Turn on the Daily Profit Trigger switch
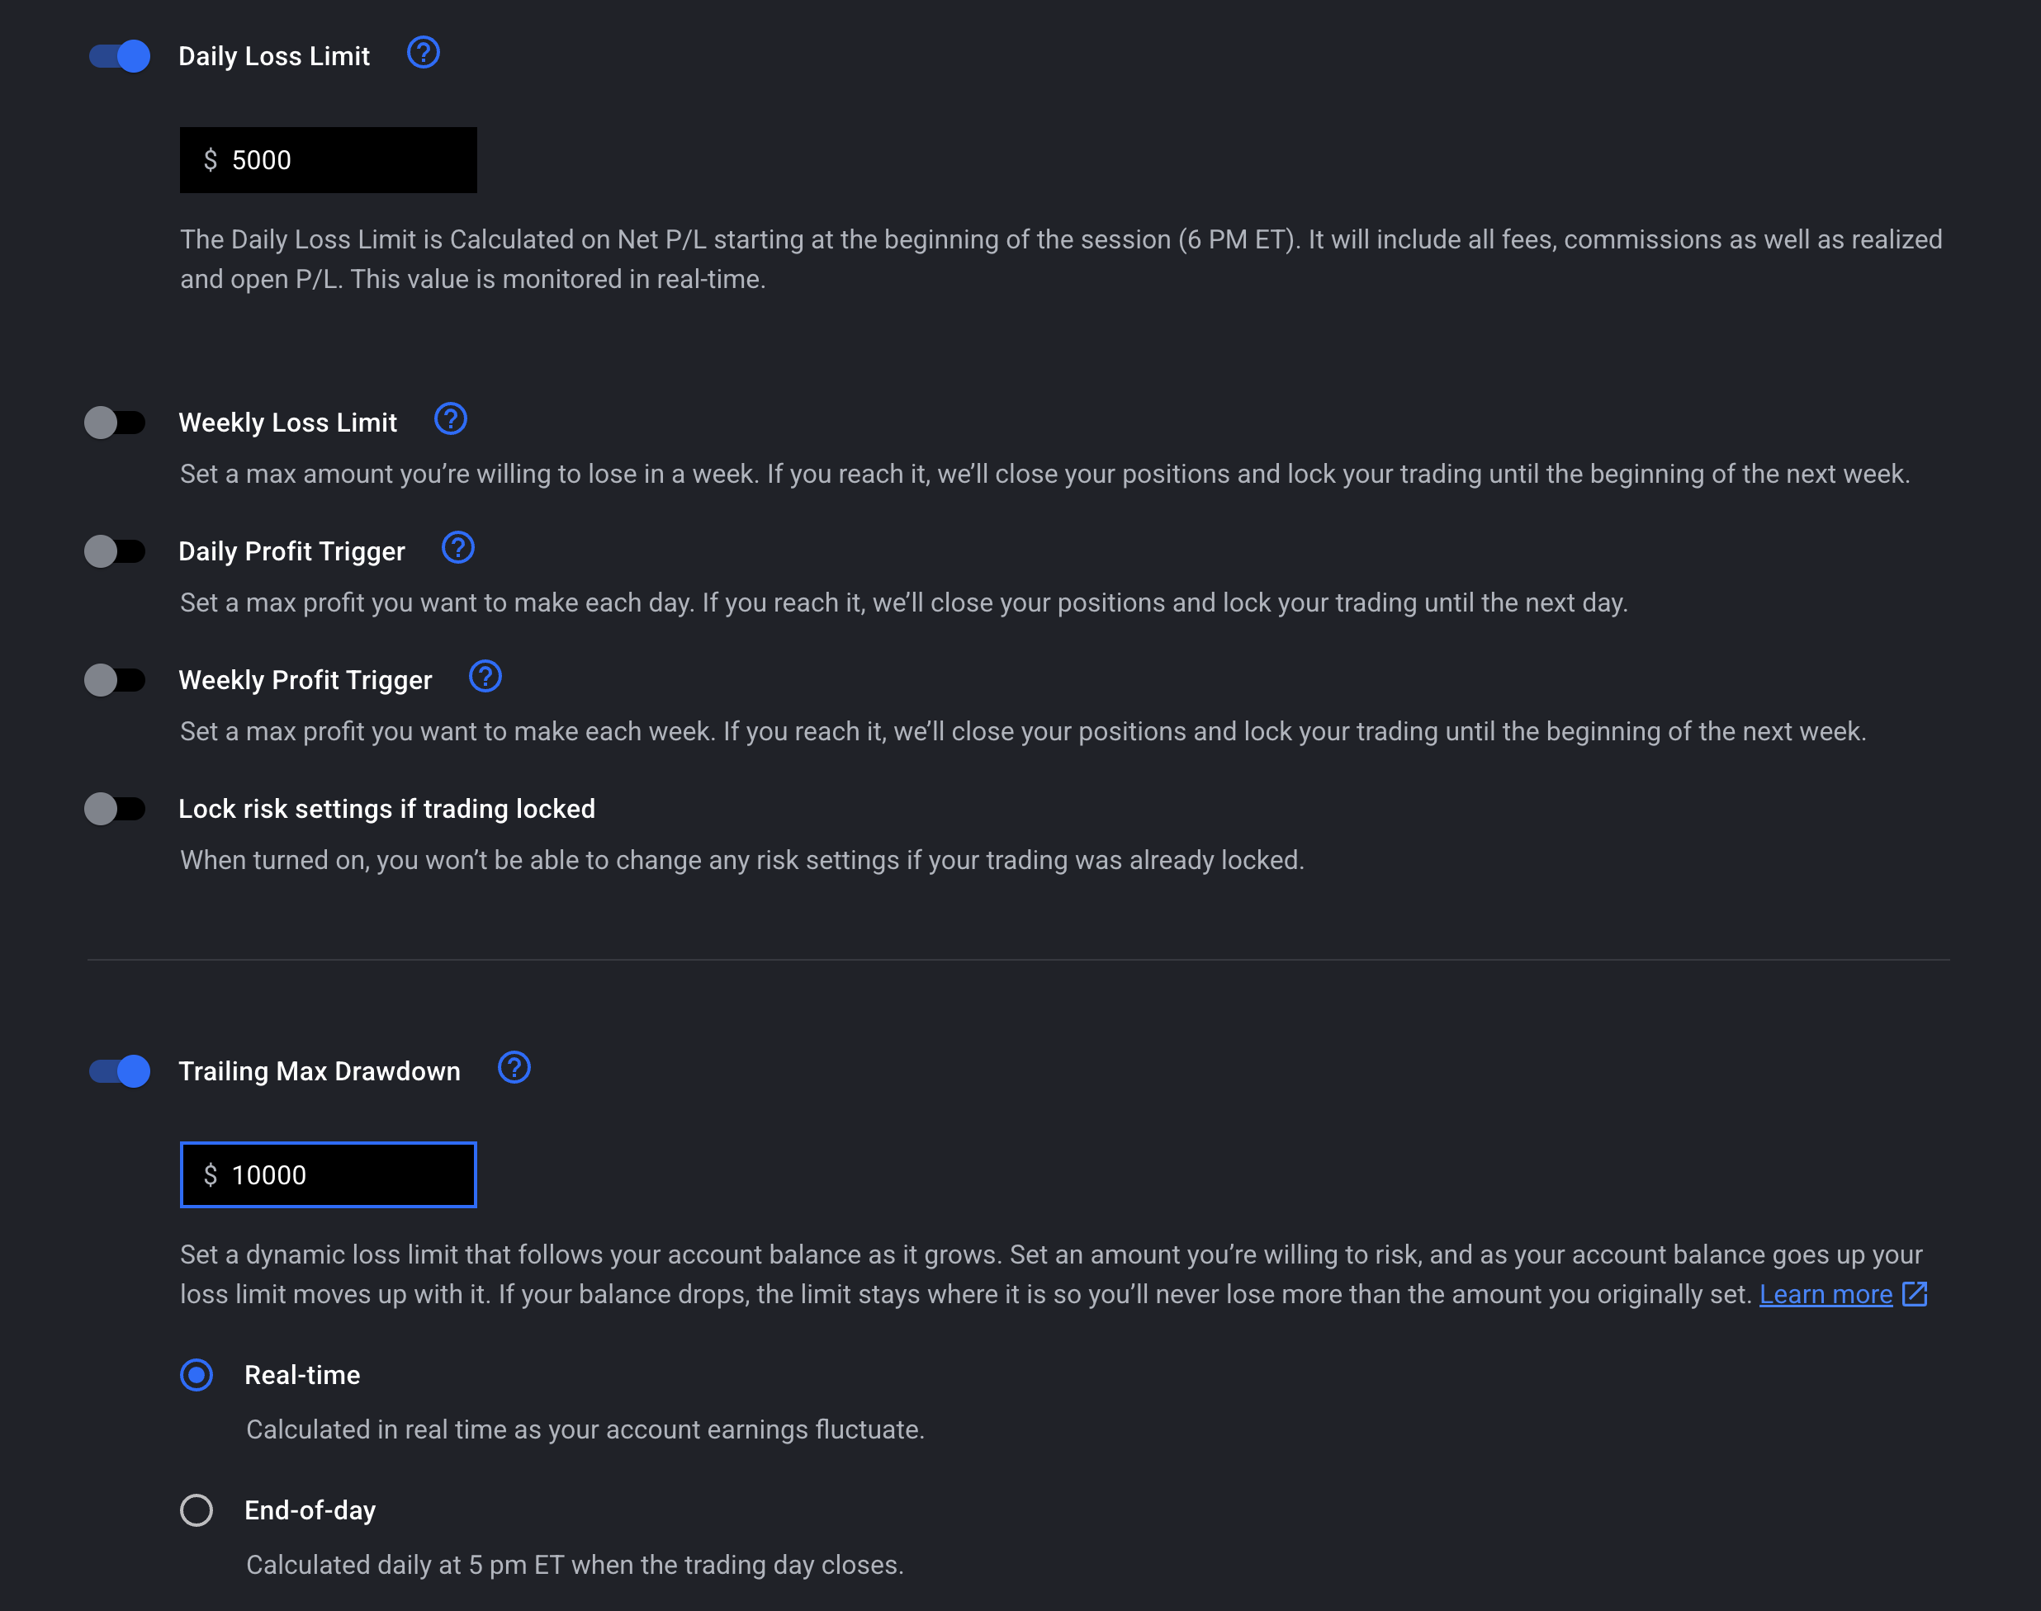 point(115,550)
